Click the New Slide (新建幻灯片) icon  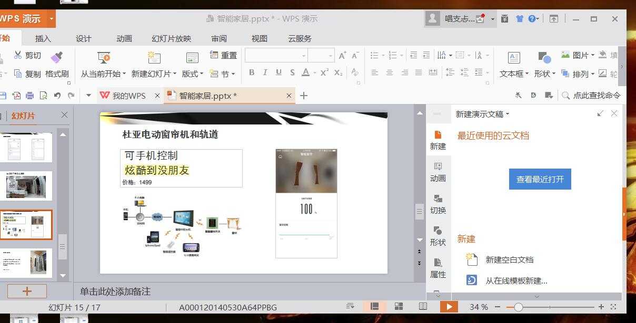click(x=154, y=57)
